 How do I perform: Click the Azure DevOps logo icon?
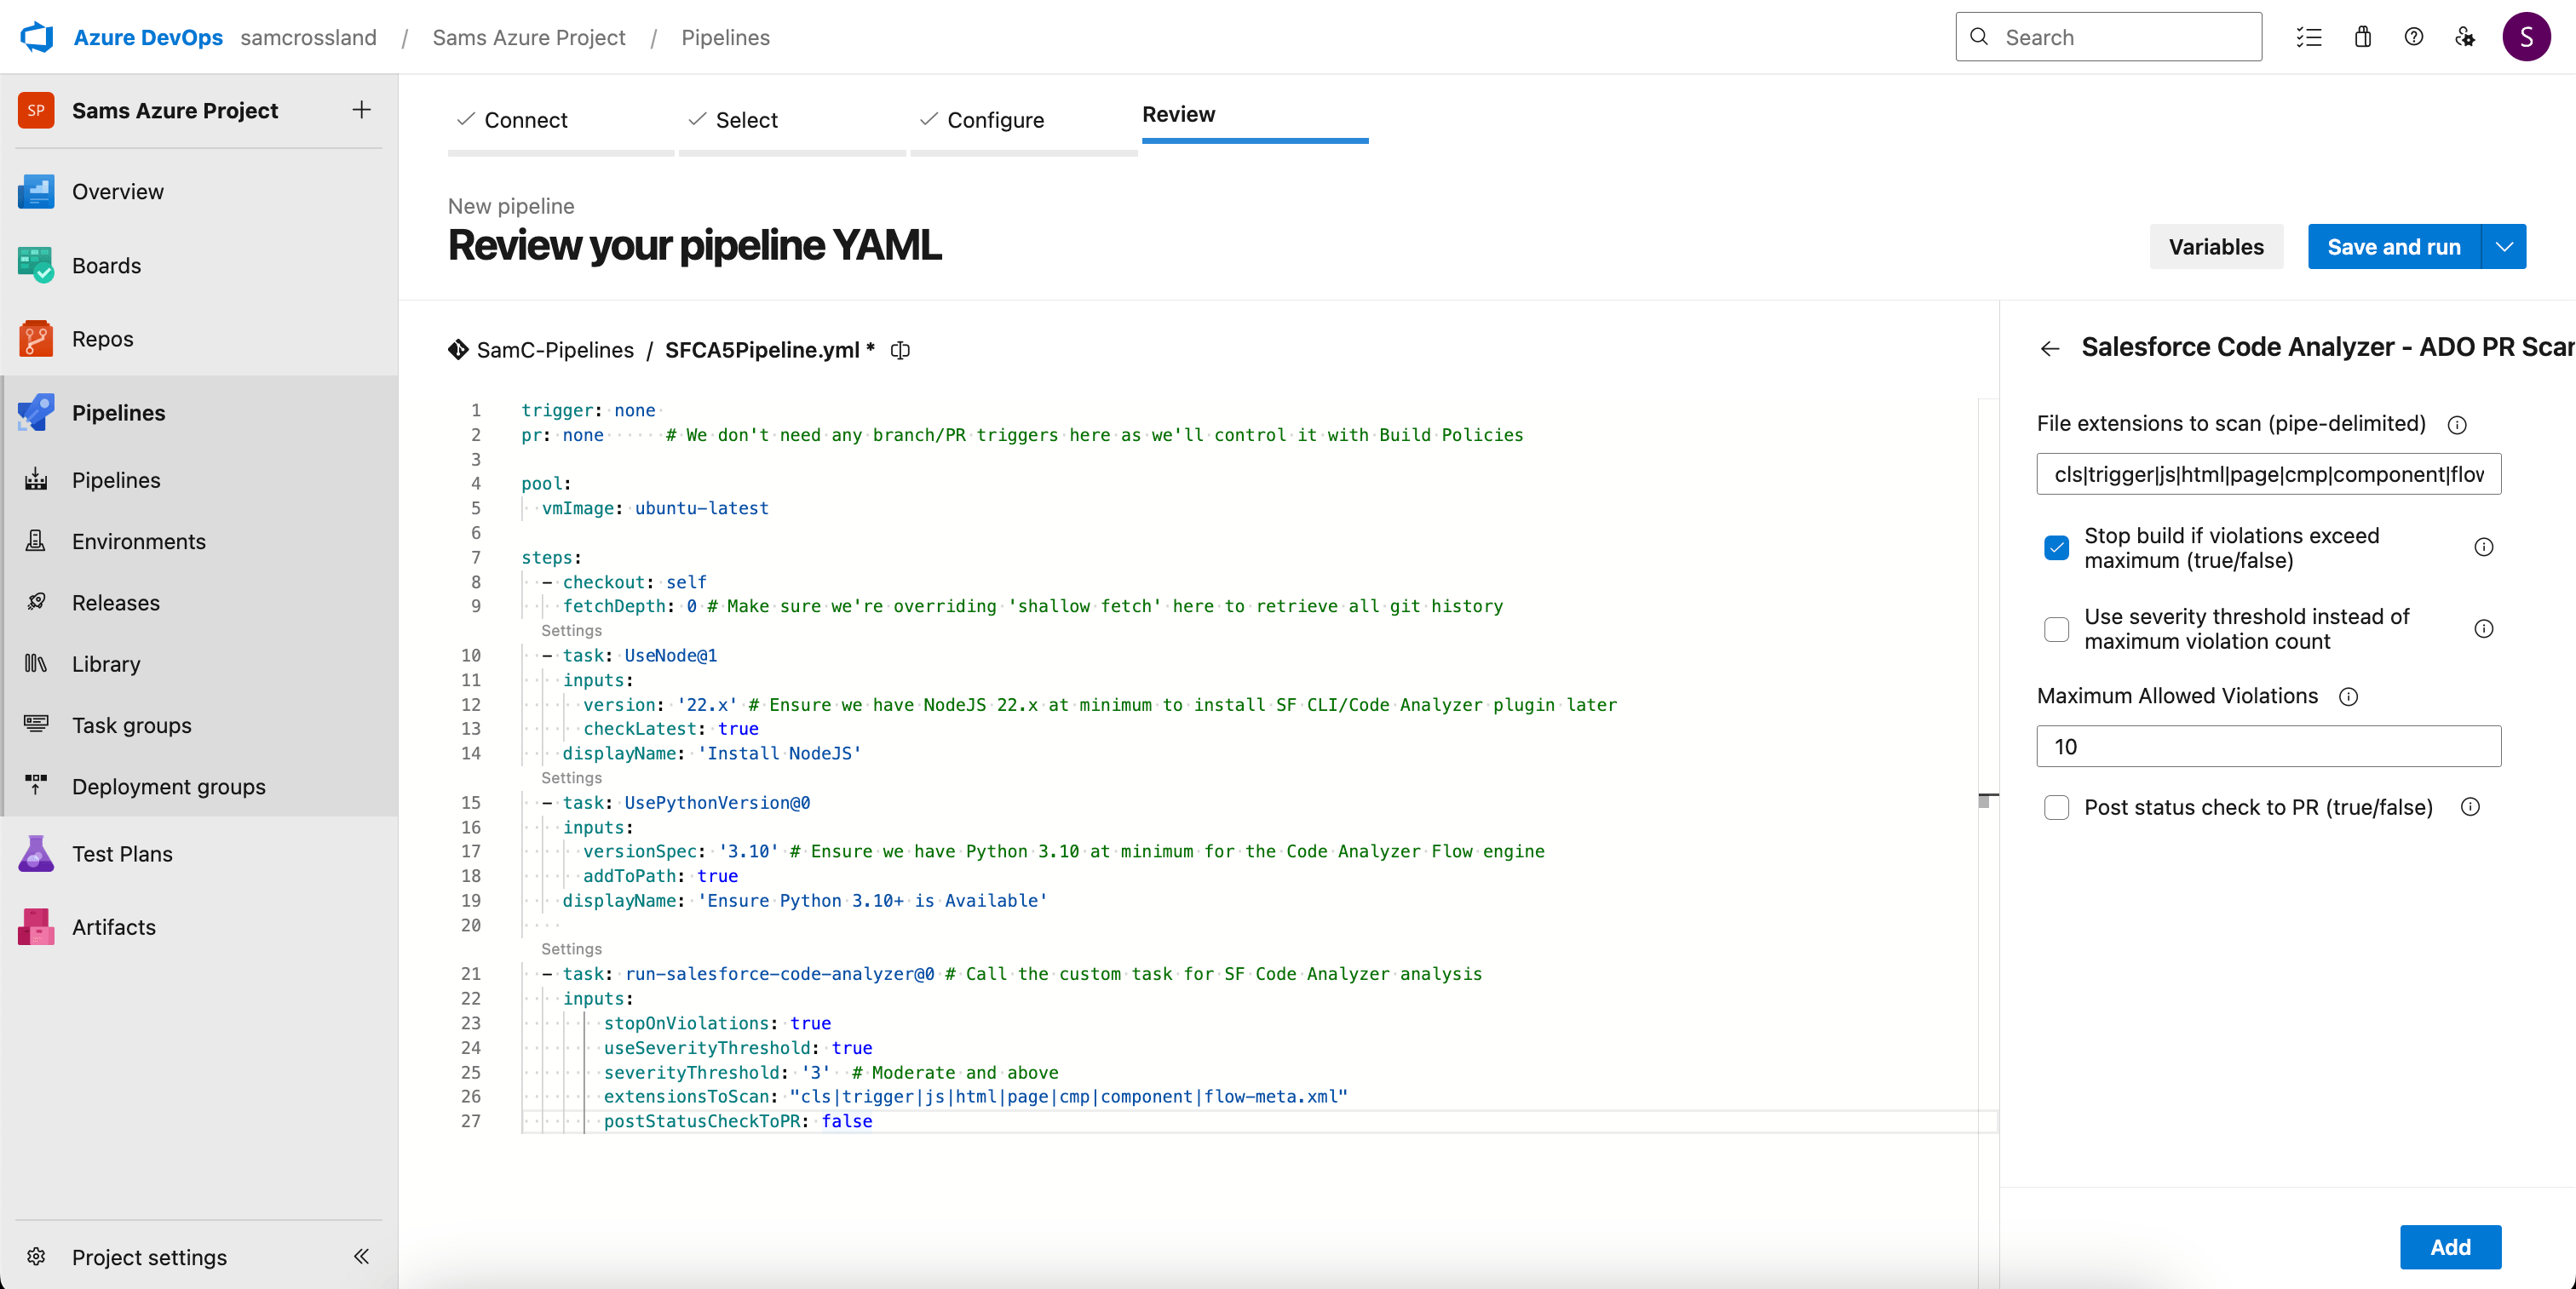click(37, 37)
